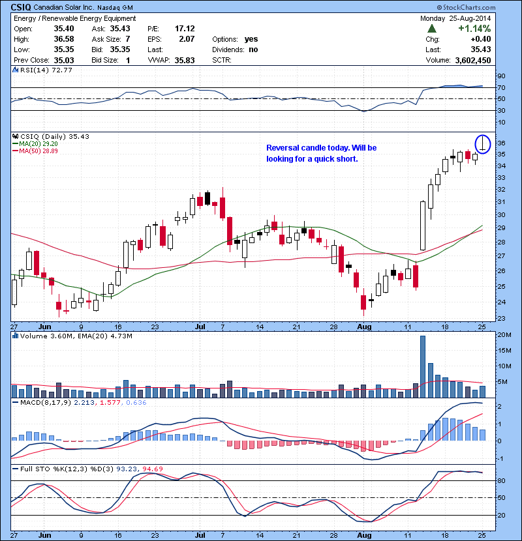Viewport: 522px width, 541px height.
Task: Click the RSI indicator panel icon
Action: (x=15, y=70)
